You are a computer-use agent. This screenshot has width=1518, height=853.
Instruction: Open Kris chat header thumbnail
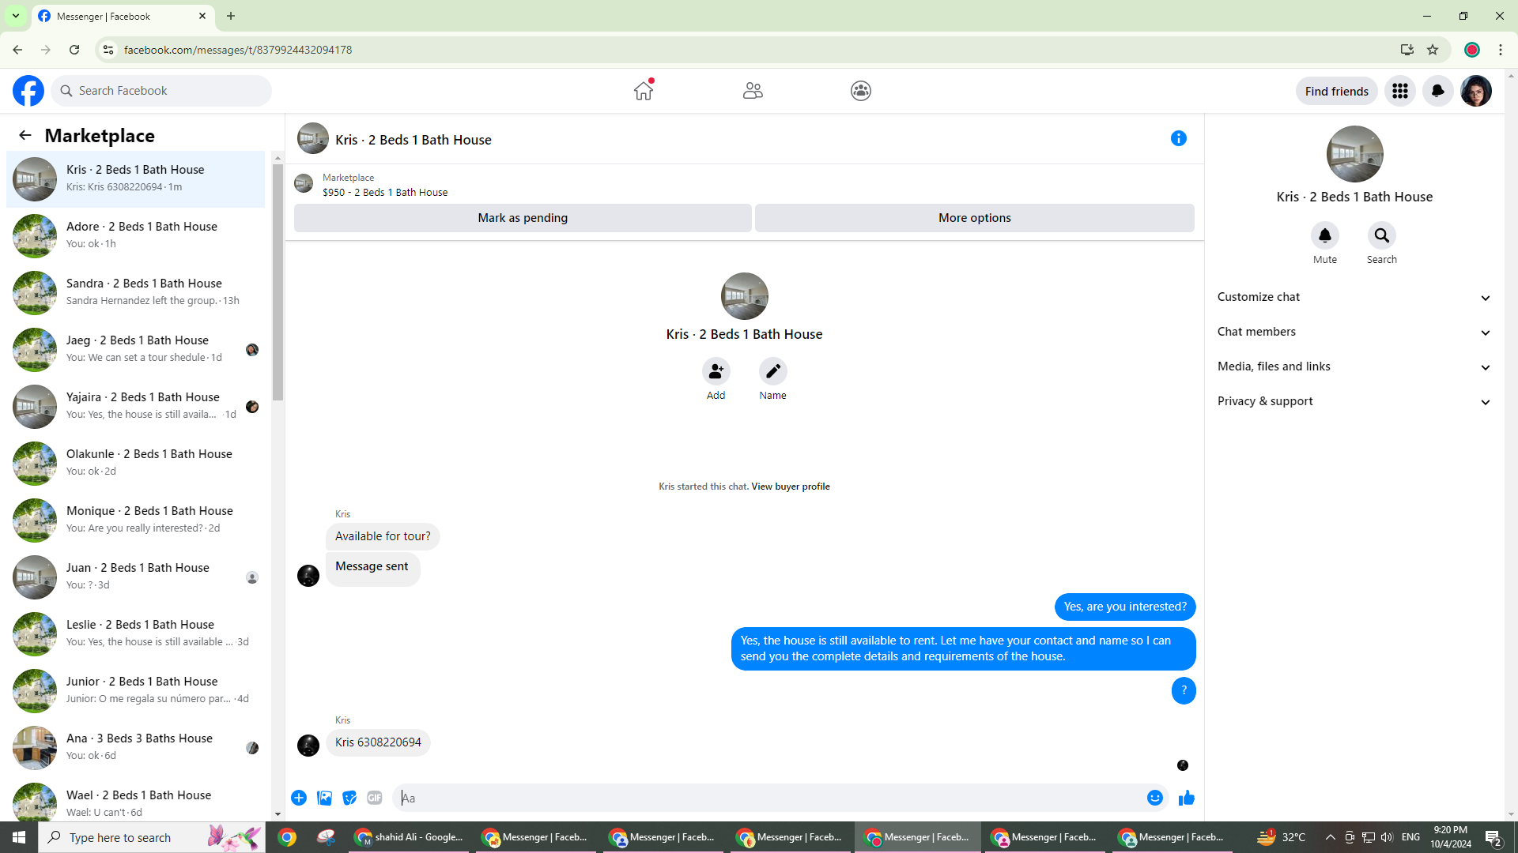coord(313,138)
